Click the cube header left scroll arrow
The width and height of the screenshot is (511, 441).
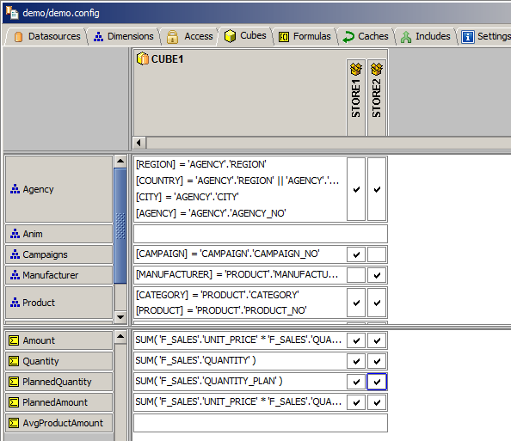click(x=139, y=143)
